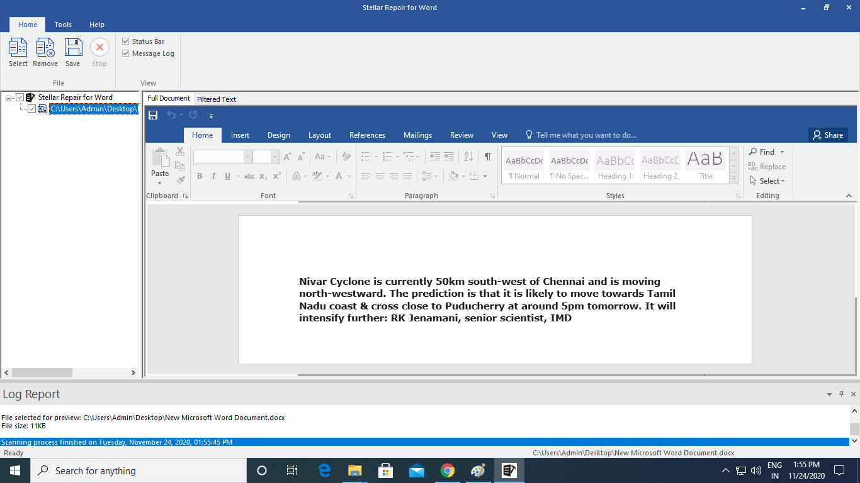Apply the No Spacing style
Viewport: 860px width, 483px height.
click(569, 167)
